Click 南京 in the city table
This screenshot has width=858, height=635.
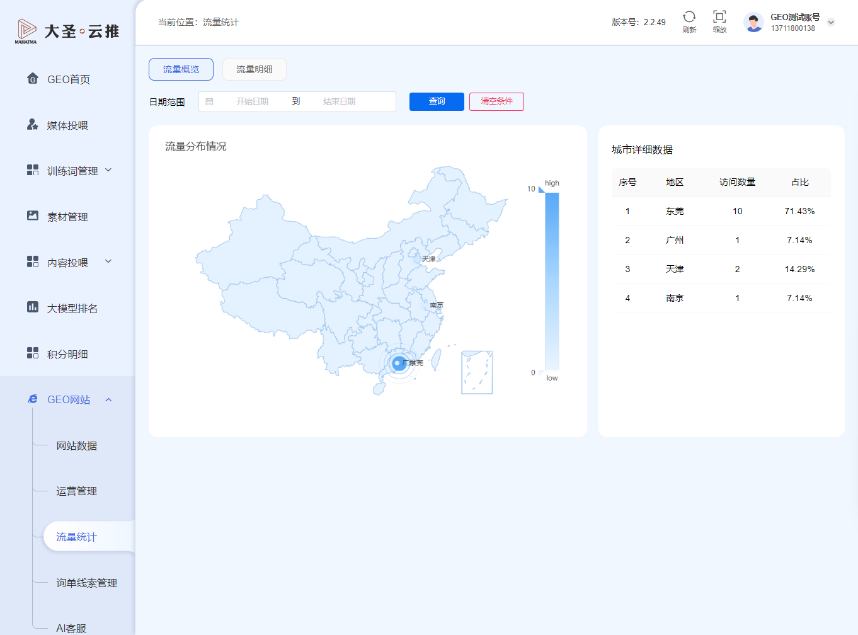coord(675,298)
